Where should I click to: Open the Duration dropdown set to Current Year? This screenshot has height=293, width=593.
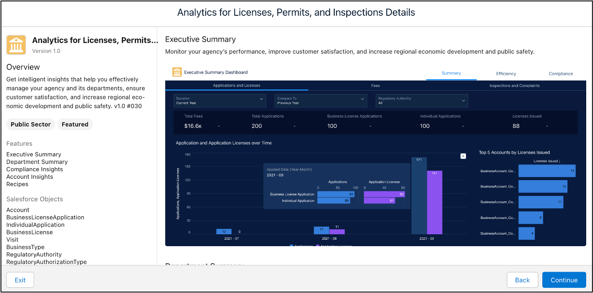(219, 101)
